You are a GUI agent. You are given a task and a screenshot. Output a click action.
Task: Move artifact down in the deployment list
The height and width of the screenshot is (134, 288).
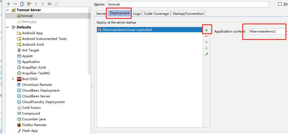click(x=206, y=48)
